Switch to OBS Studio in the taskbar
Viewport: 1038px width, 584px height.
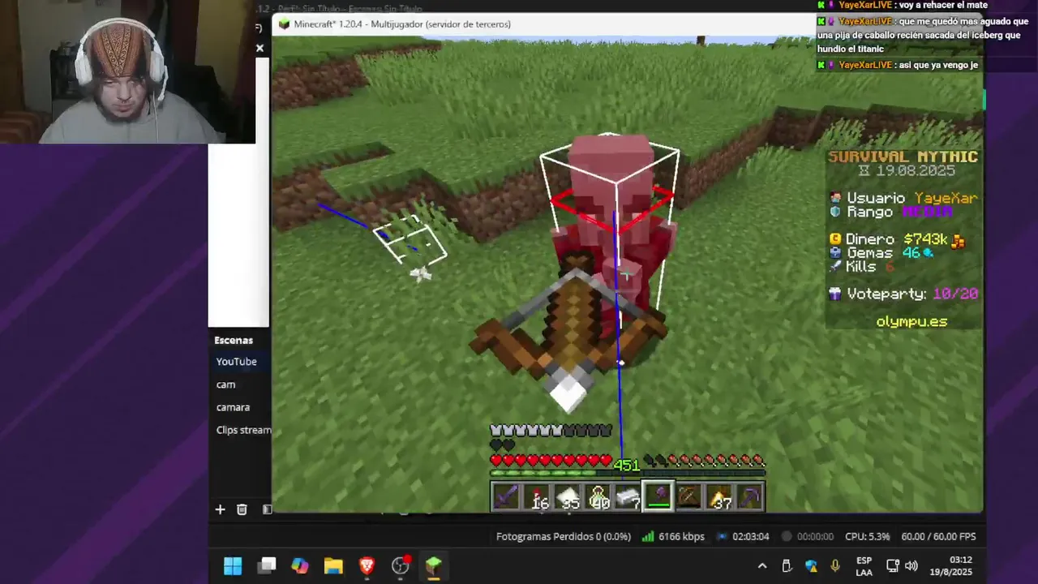[401, 565]
